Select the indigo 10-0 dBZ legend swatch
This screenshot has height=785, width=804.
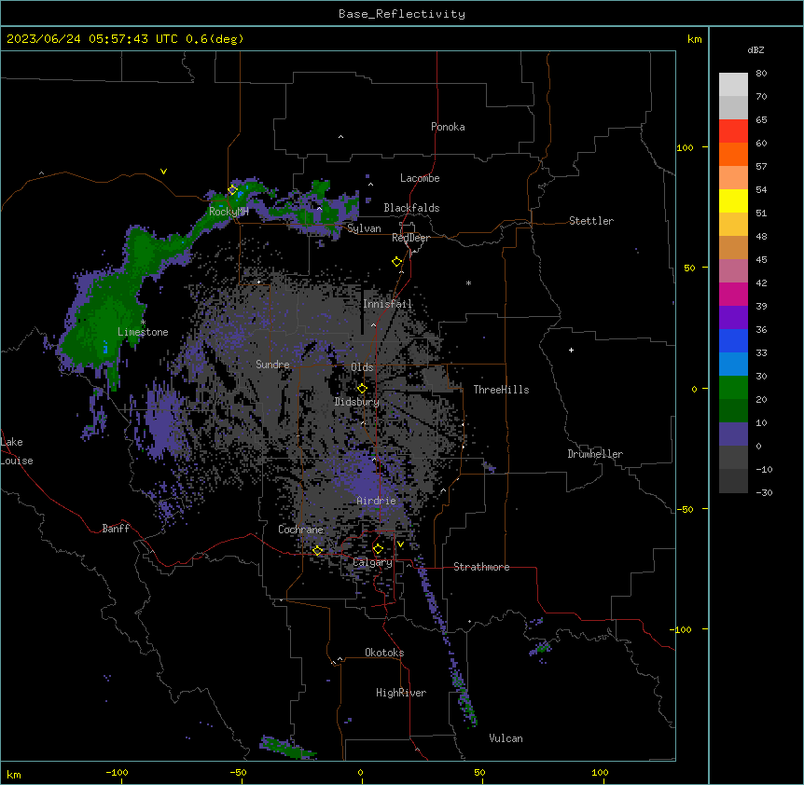733,434
